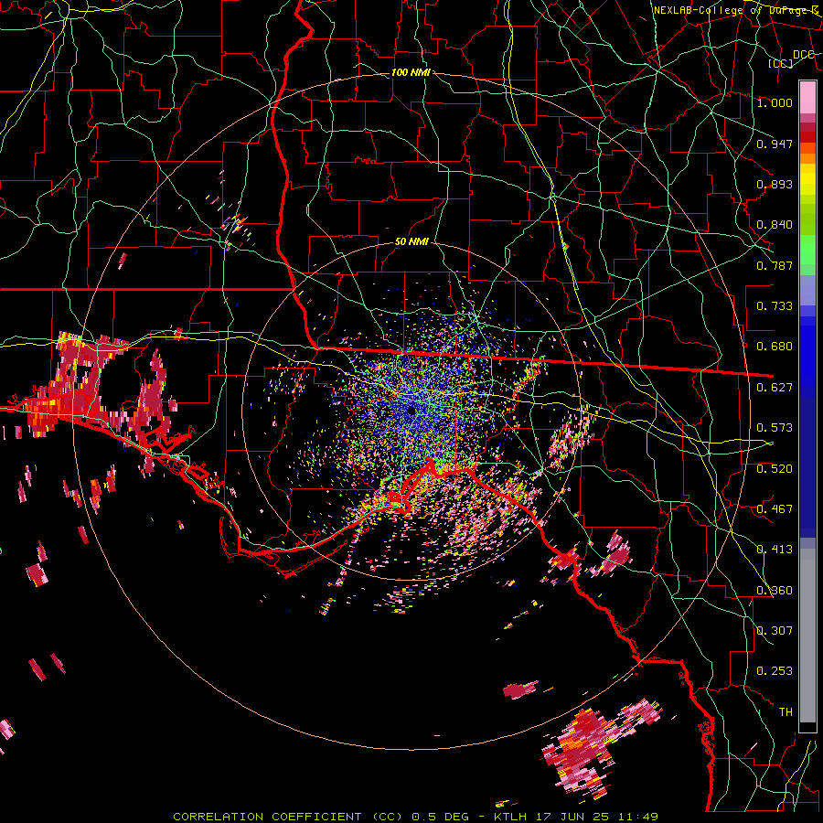Viewport: 823px width, 823px height.
Task: Click the 0.787 value on color scale
Action: pos(775,265)
